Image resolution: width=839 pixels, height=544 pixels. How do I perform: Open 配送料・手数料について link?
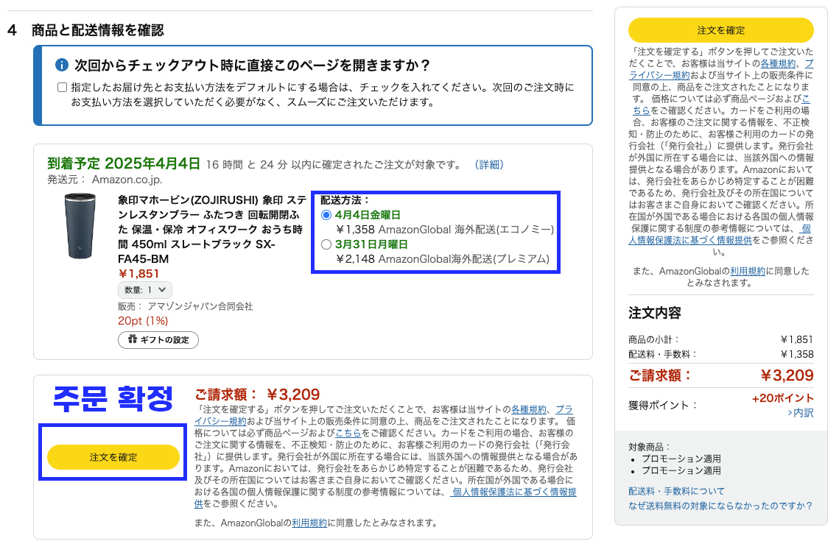click(676, 491)
